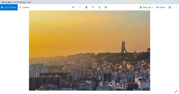This screenshot has height=94, width=179.
Task: Print the photo using printer icon
Action: pos(170,7)
